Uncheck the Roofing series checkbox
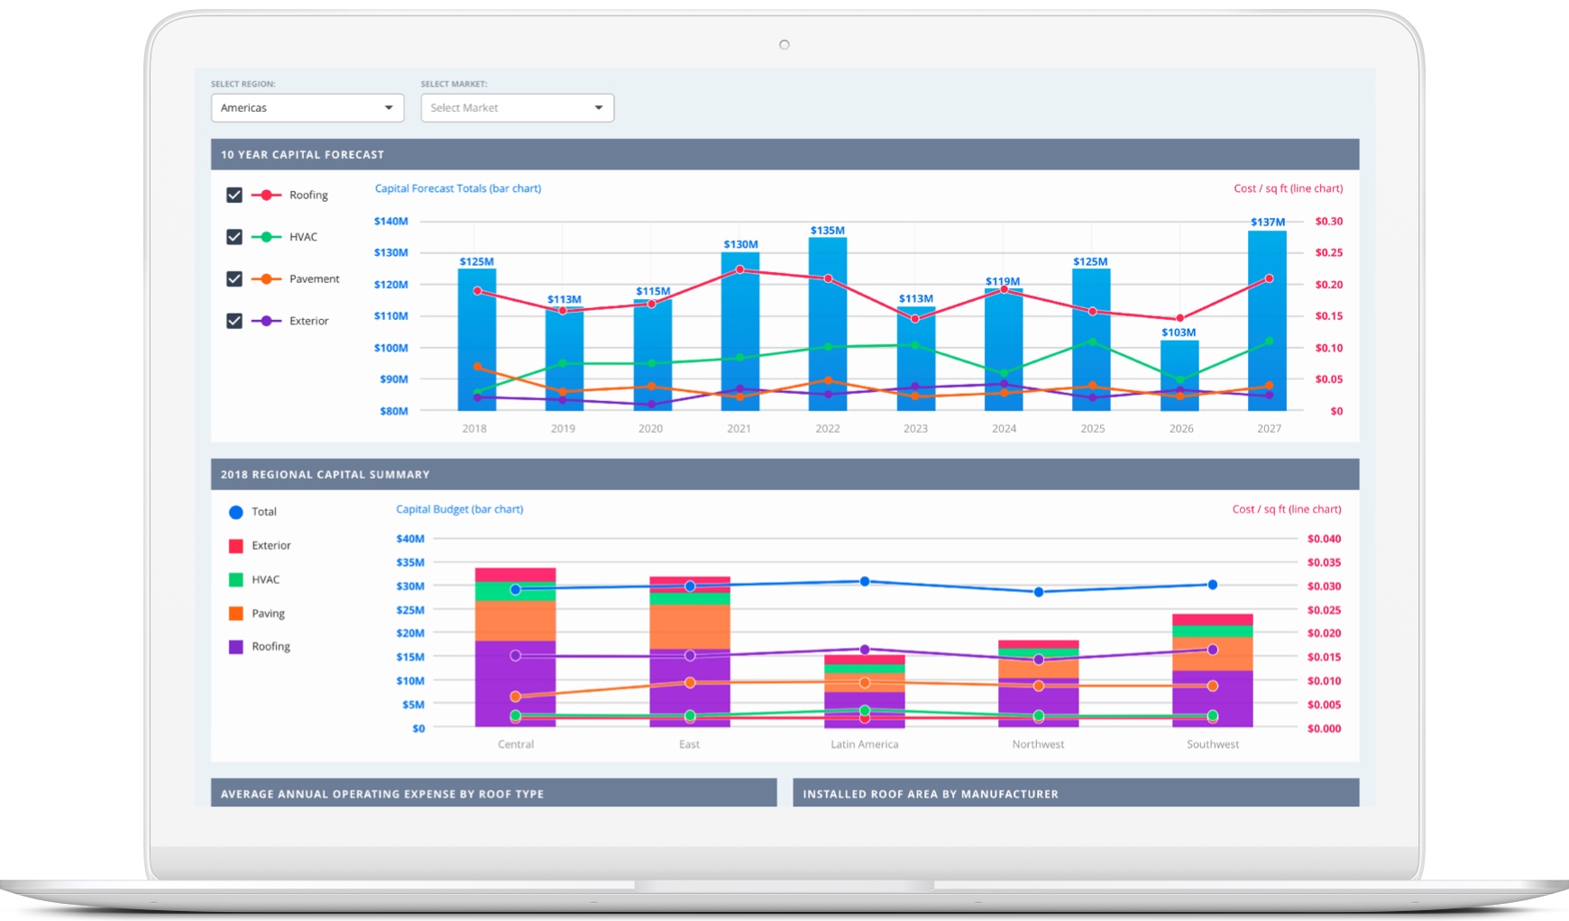Image resolution: width=1569 pixels, height=921 pixels. tap(234, 196)
